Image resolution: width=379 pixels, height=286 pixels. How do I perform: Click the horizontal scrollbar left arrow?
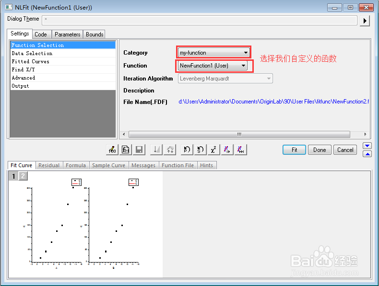click(x=124, y=134)
